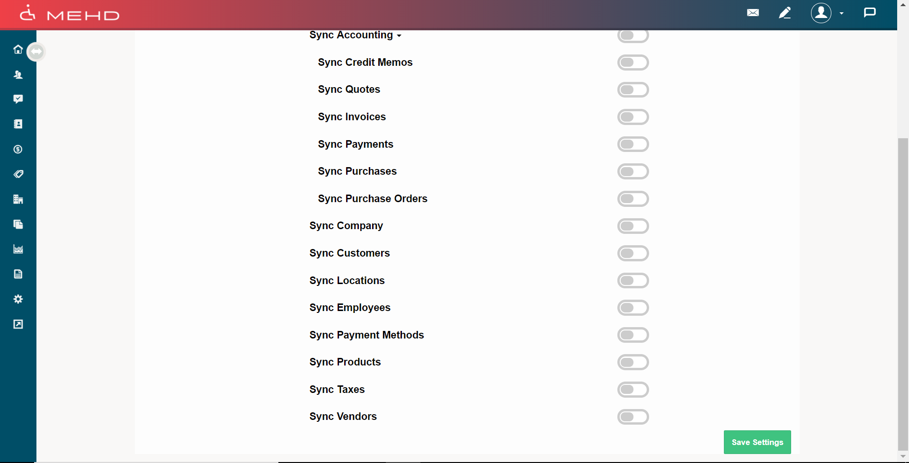Click the page vertical scrollbar

(x=903, y=294)
